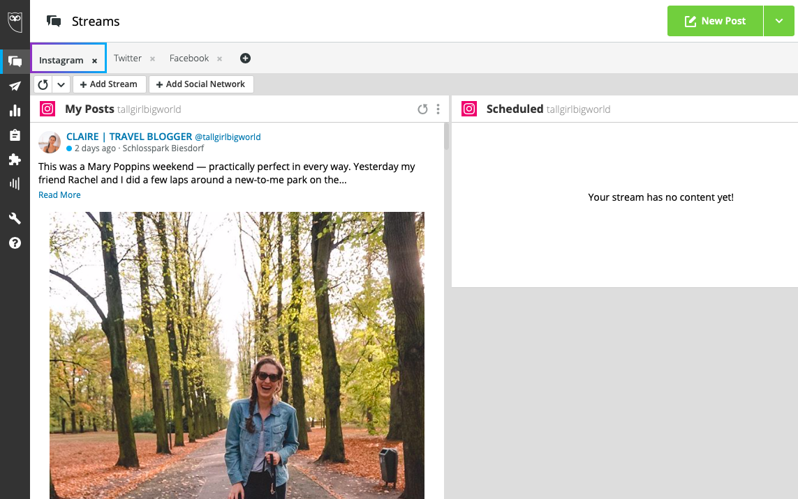The width and height of the screenshot is (798, 499).
Task: Click tallgirlbigworld label beside Scheduled
Action: (579, 109)
